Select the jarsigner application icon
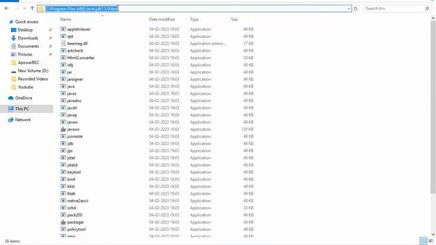436x245 pixels. [63, 79]
